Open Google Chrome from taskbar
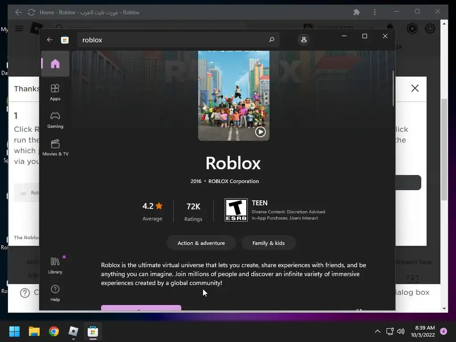This screenshot has width=456, height=342. (x=54, y=331)
